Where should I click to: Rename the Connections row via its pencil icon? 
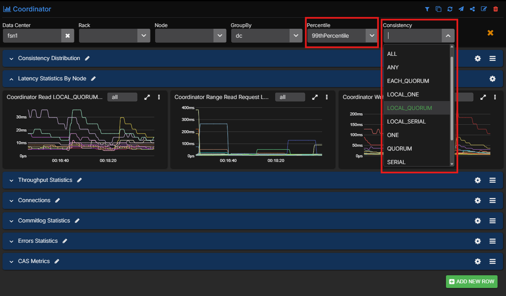57,200
